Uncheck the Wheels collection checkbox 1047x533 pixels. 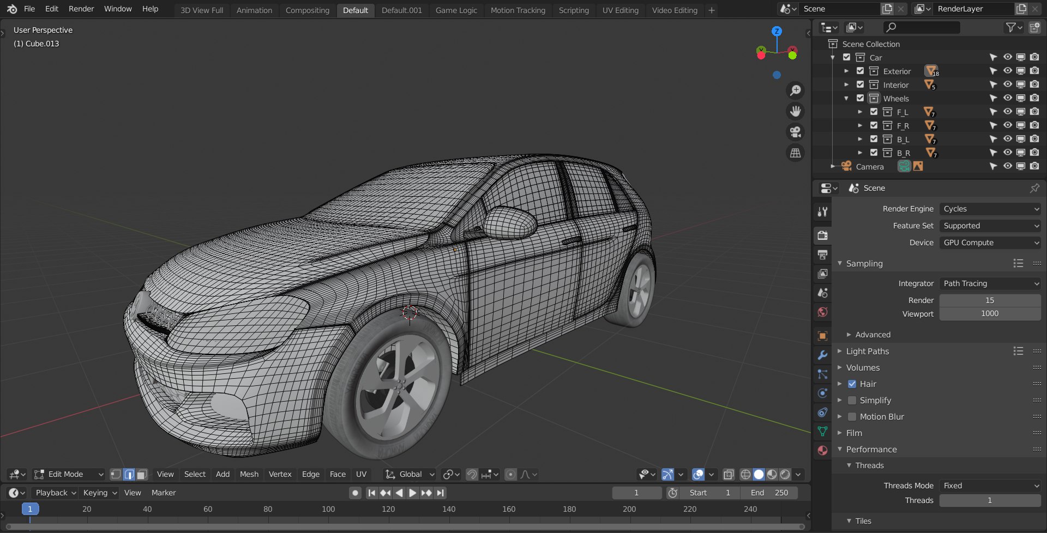(860, 98)
